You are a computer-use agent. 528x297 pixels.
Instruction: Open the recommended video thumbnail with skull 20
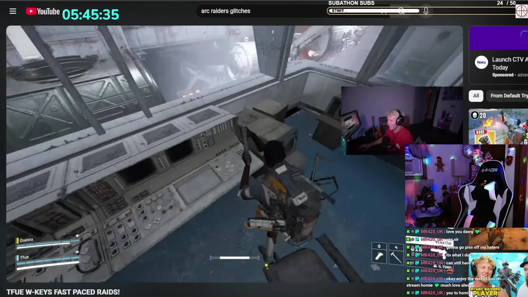tap(498, 126)
